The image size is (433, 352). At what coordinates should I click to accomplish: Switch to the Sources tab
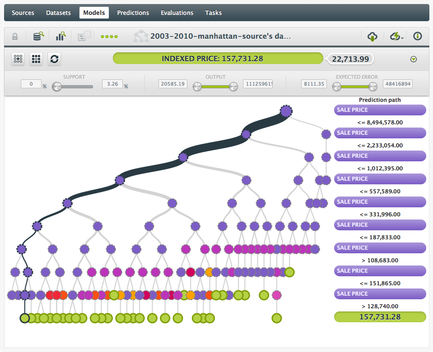tap(23, 13)
